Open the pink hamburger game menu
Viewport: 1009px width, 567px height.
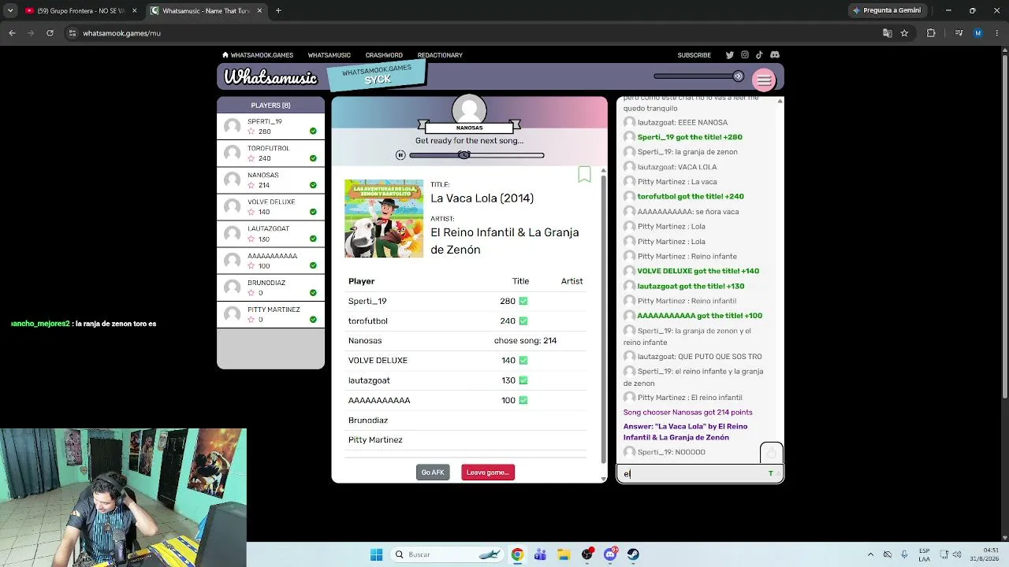pos(764,80)
